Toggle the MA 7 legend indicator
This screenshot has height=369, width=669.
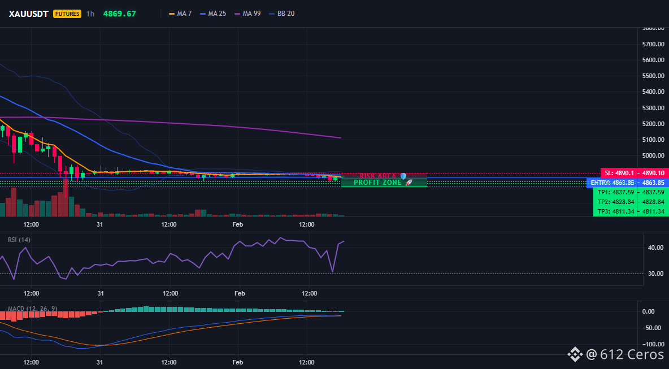[x=180, y=14]
